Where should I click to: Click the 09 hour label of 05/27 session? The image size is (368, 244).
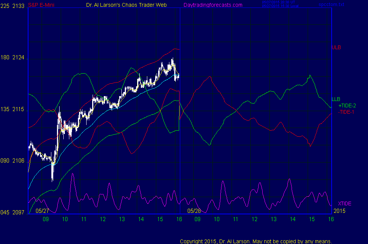pyautogui.click(x=46, y=219)
